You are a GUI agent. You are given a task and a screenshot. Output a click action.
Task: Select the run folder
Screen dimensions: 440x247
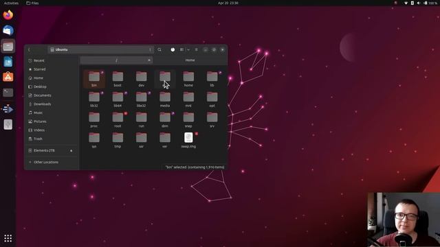click(141, 120)
